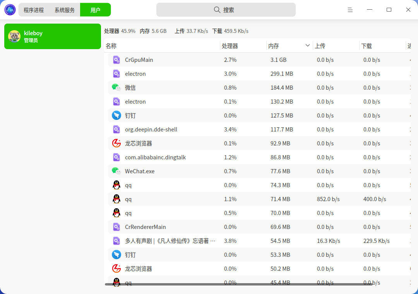Click the com.alibabainc.dingtalk icon
Viewport: 418px width, 294px height.
click(x=116, y=157)
